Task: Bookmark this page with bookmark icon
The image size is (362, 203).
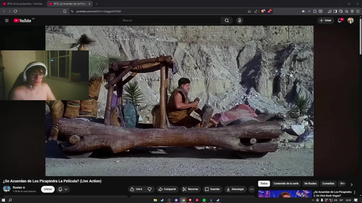Action: point(65,11)
